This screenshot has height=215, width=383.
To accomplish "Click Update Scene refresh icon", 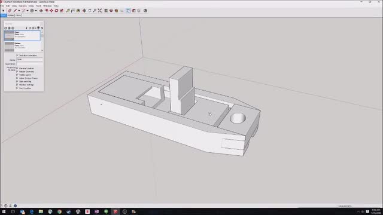I will tap(5, 28).
